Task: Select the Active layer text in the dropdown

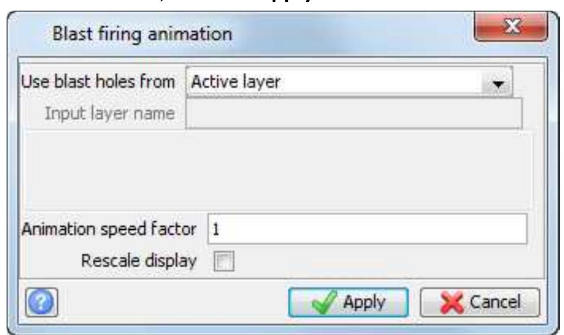Action: [236, 82]
